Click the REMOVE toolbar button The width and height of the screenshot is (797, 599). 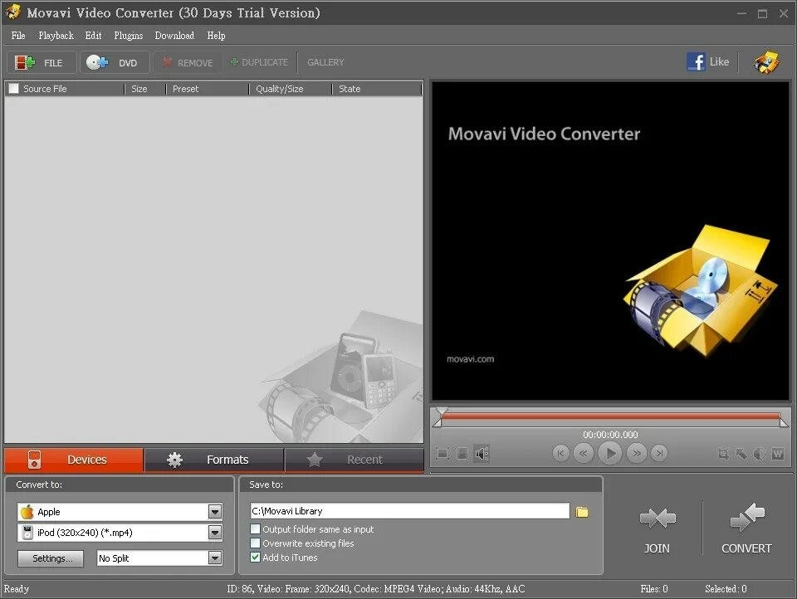188,62
